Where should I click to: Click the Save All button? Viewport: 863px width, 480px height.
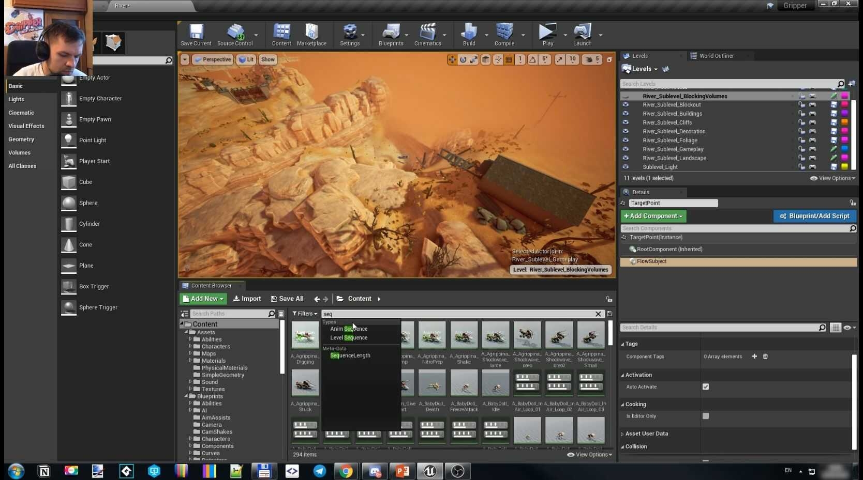pyautogui.click(x=287, y=299)
